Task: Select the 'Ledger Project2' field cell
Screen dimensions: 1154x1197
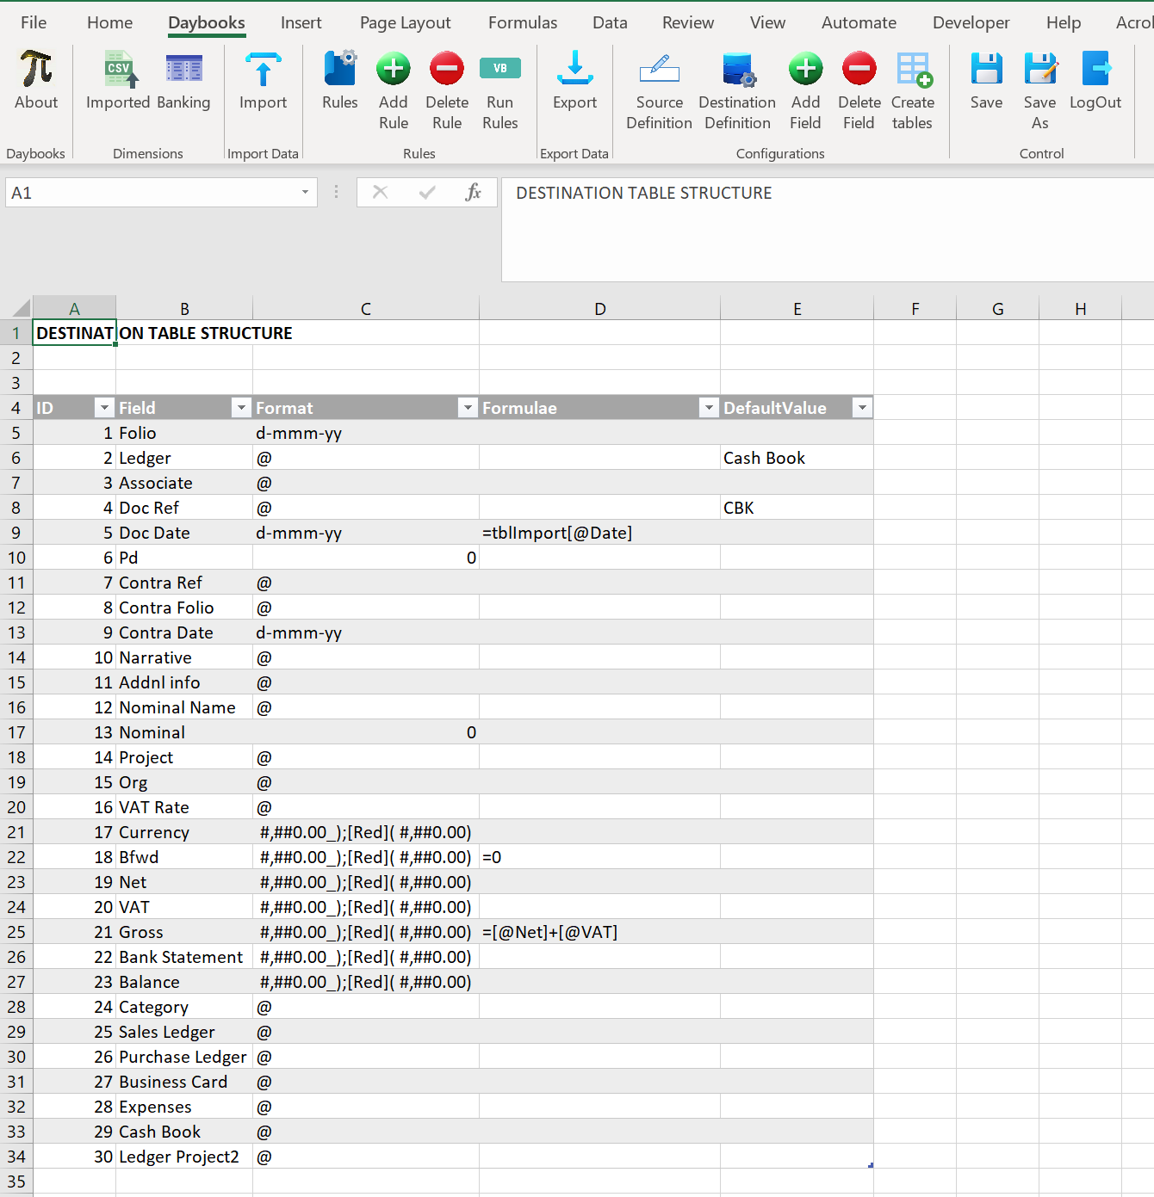Action: tap(184, 1157)
